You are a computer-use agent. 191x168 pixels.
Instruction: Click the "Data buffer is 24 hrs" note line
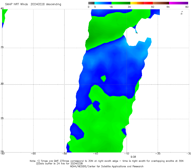59,164
